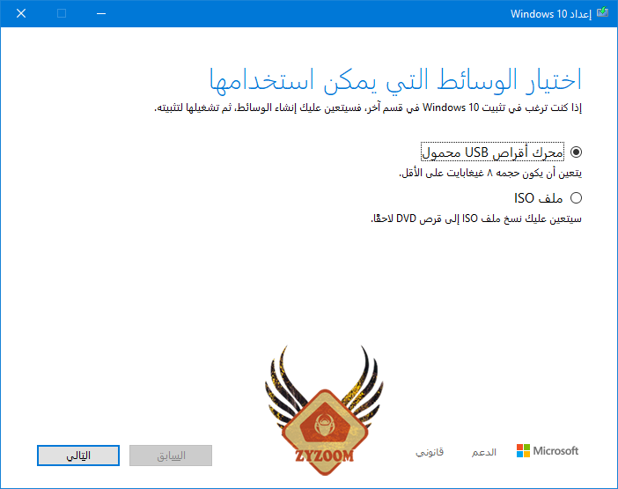Click the Windows 10 setup title bar icon
This screenshot has height=489, width=618.
603,13
